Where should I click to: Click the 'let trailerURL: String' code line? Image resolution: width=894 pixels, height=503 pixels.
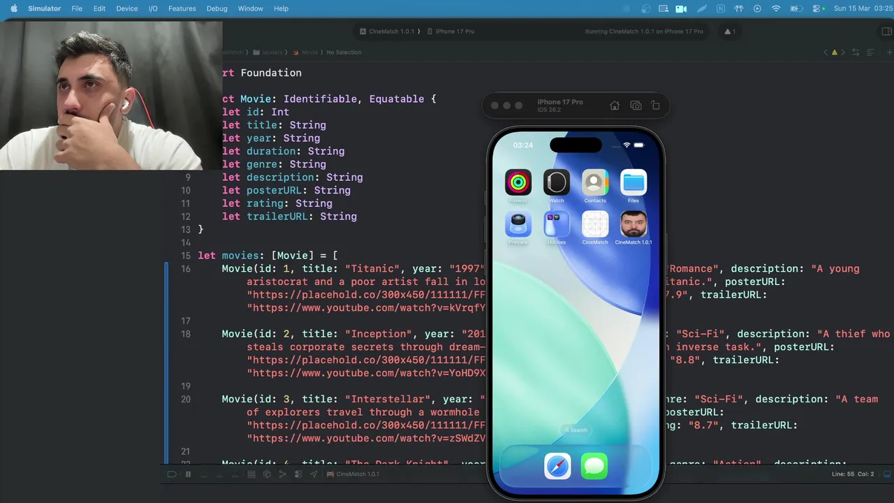[x=289, y=217]
